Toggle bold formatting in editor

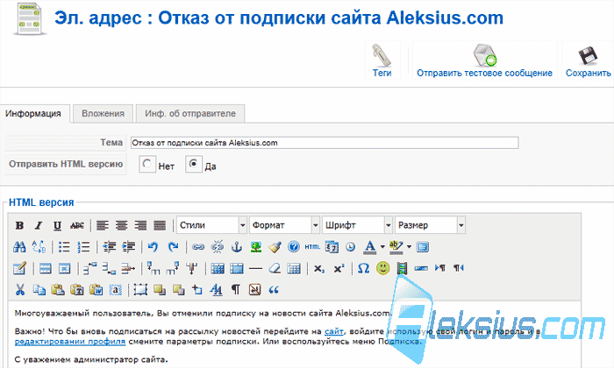point(19,226)
